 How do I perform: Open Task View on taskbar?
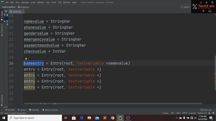[x=66, y=118]
